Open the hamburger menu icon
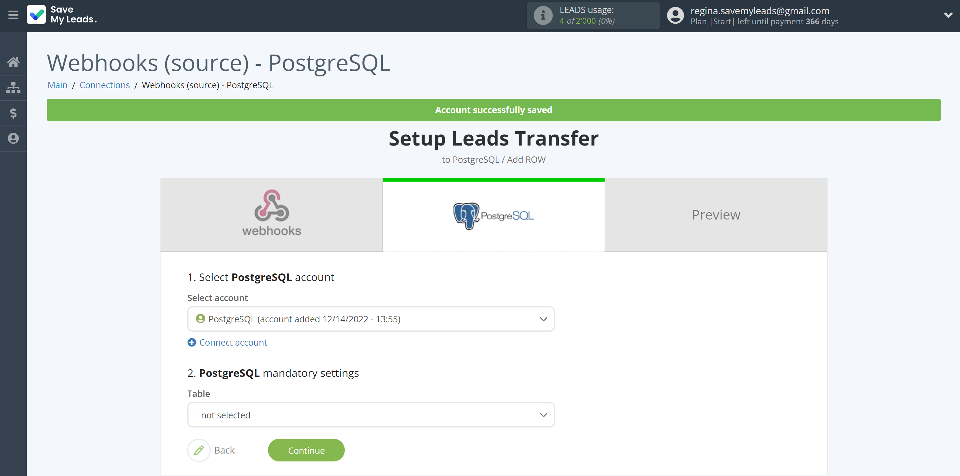 click(13, 15)
